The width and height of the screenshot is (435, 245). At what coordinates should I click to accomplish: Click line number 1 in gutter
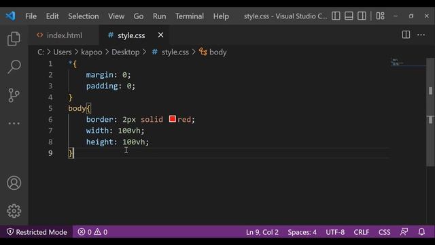tap(50, 63)
